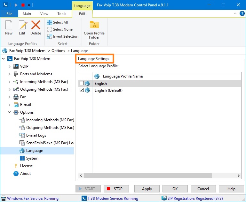Expand the Ports and Modems node
The image size is (246, 202).
coord(9,74)
